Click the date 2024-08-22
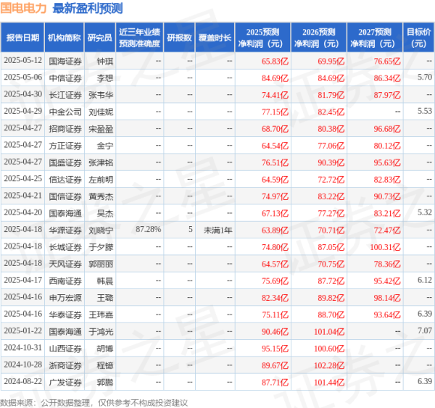The height and width of the screenshot is (408, 435). click(x=22, y=381)
